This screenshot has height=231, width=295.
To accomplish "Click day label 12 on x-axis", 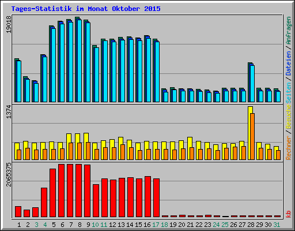I will point(113,225).
